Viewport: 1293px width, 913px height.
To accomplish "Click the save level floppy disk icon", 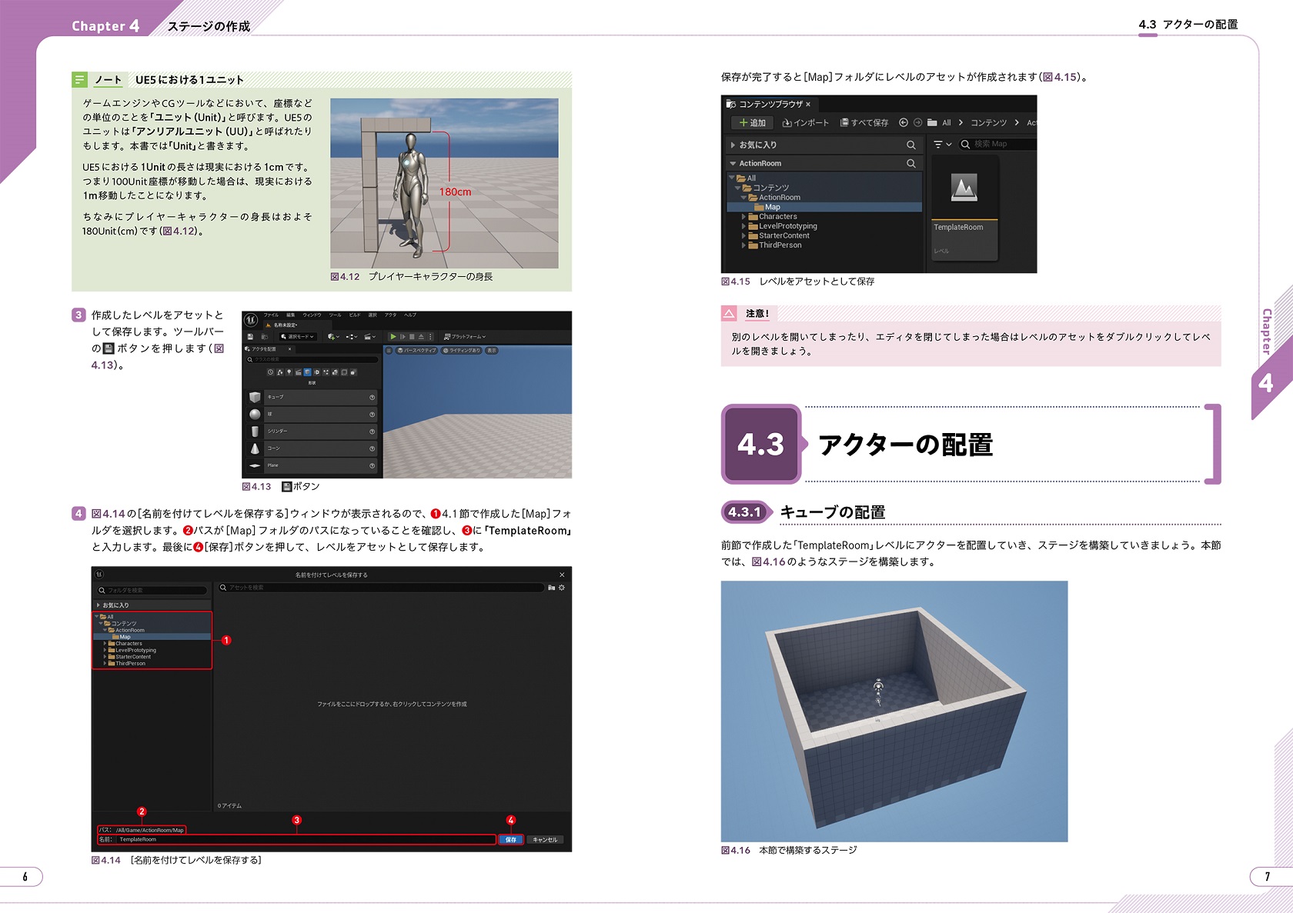I will coord(250,337).
